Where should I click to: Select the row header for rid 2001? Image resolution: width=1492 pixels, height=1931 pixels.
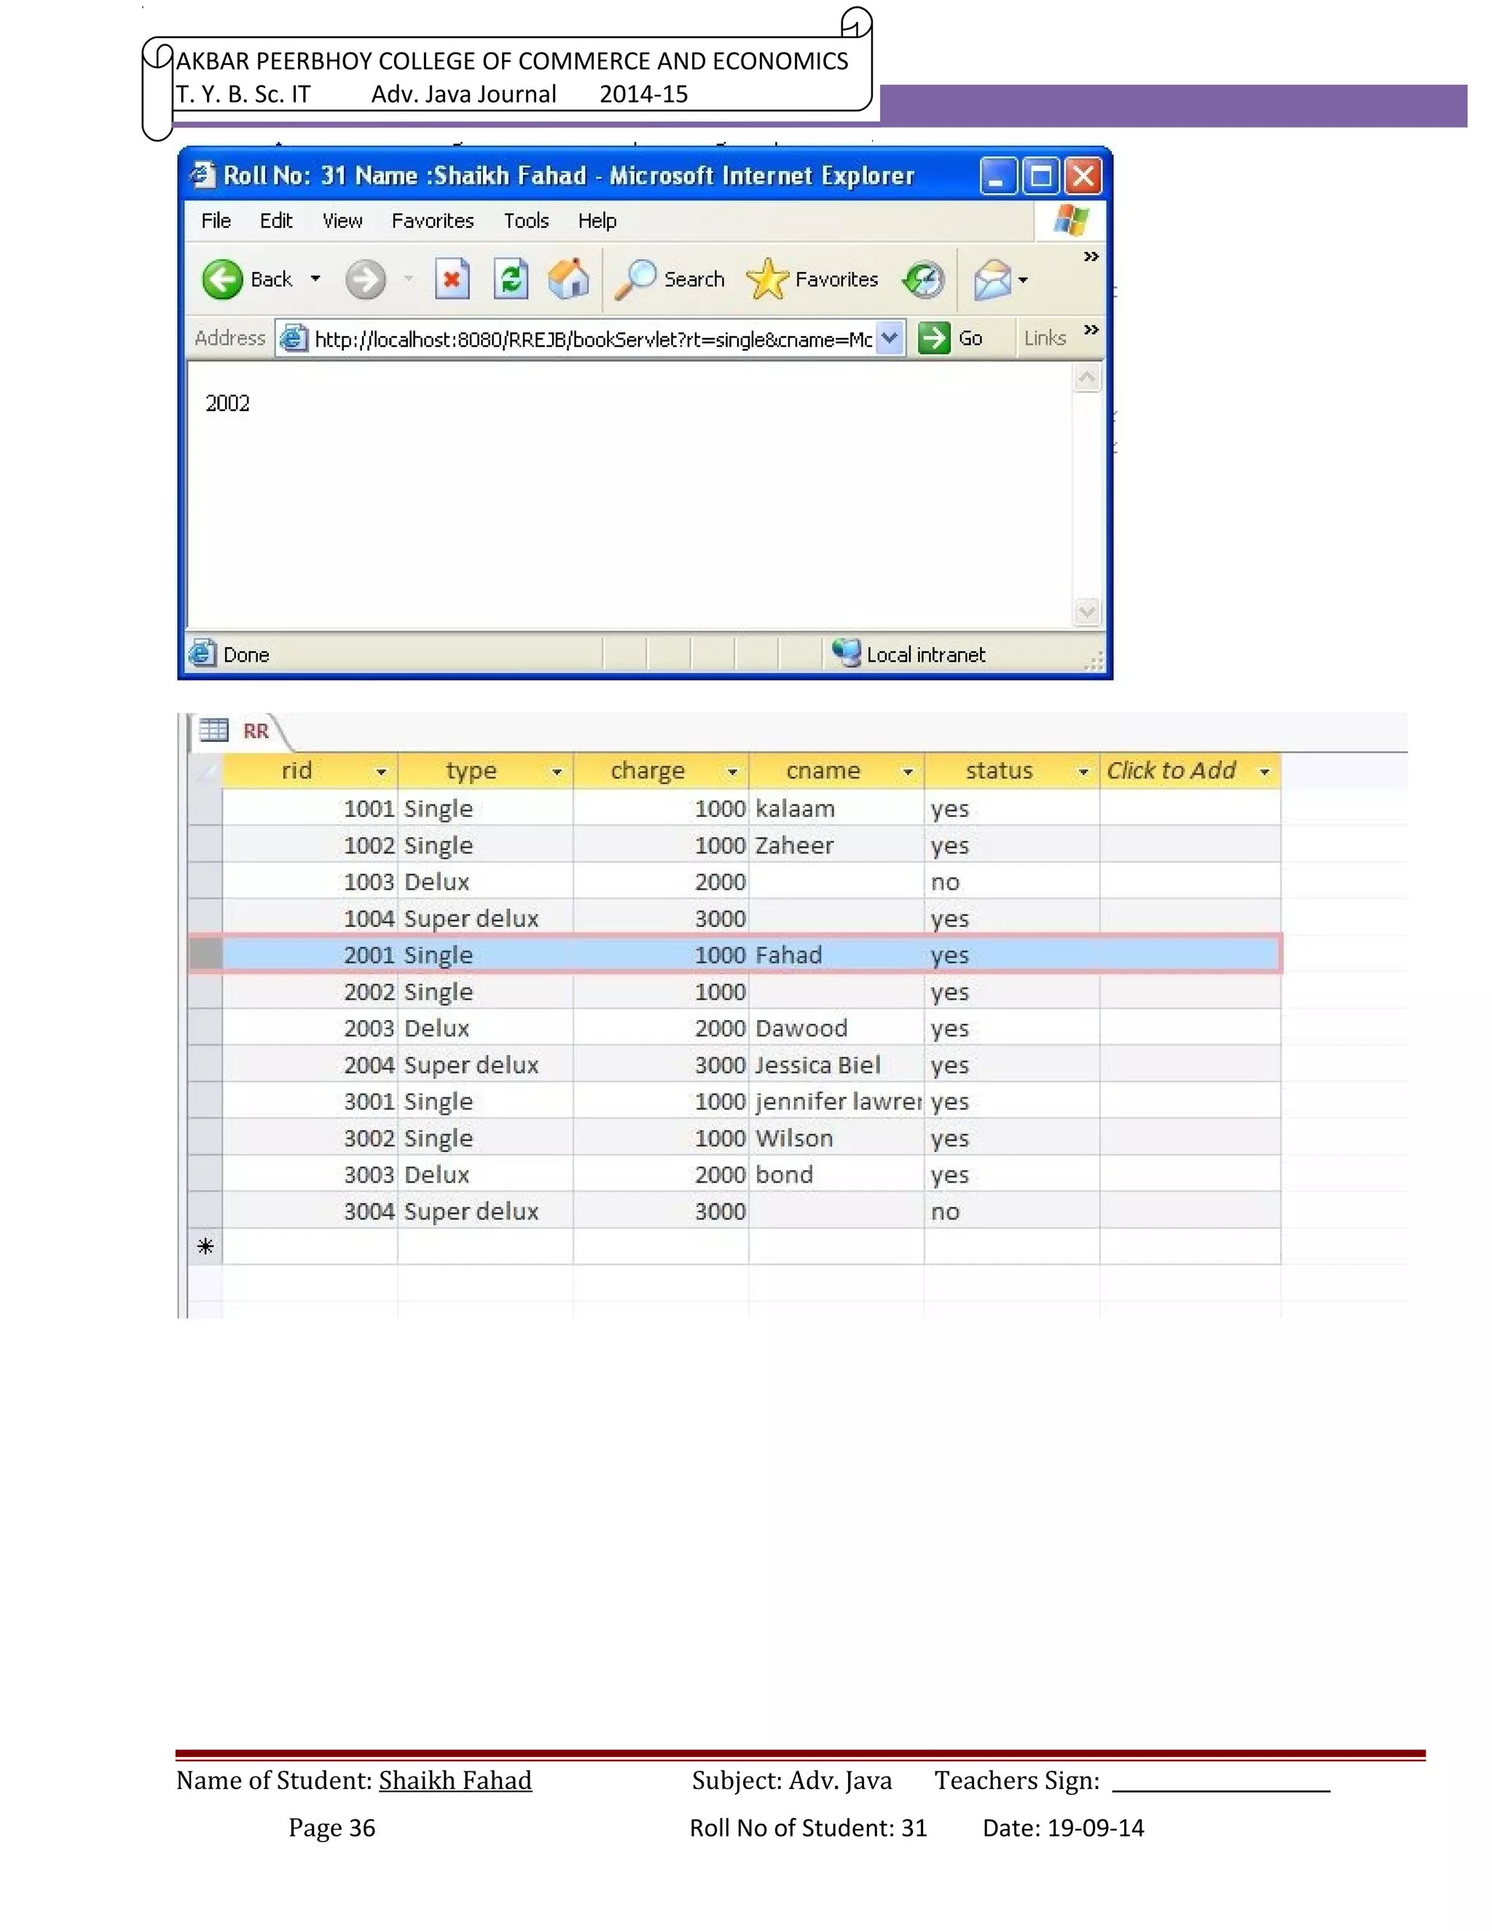tap(205, 955)
